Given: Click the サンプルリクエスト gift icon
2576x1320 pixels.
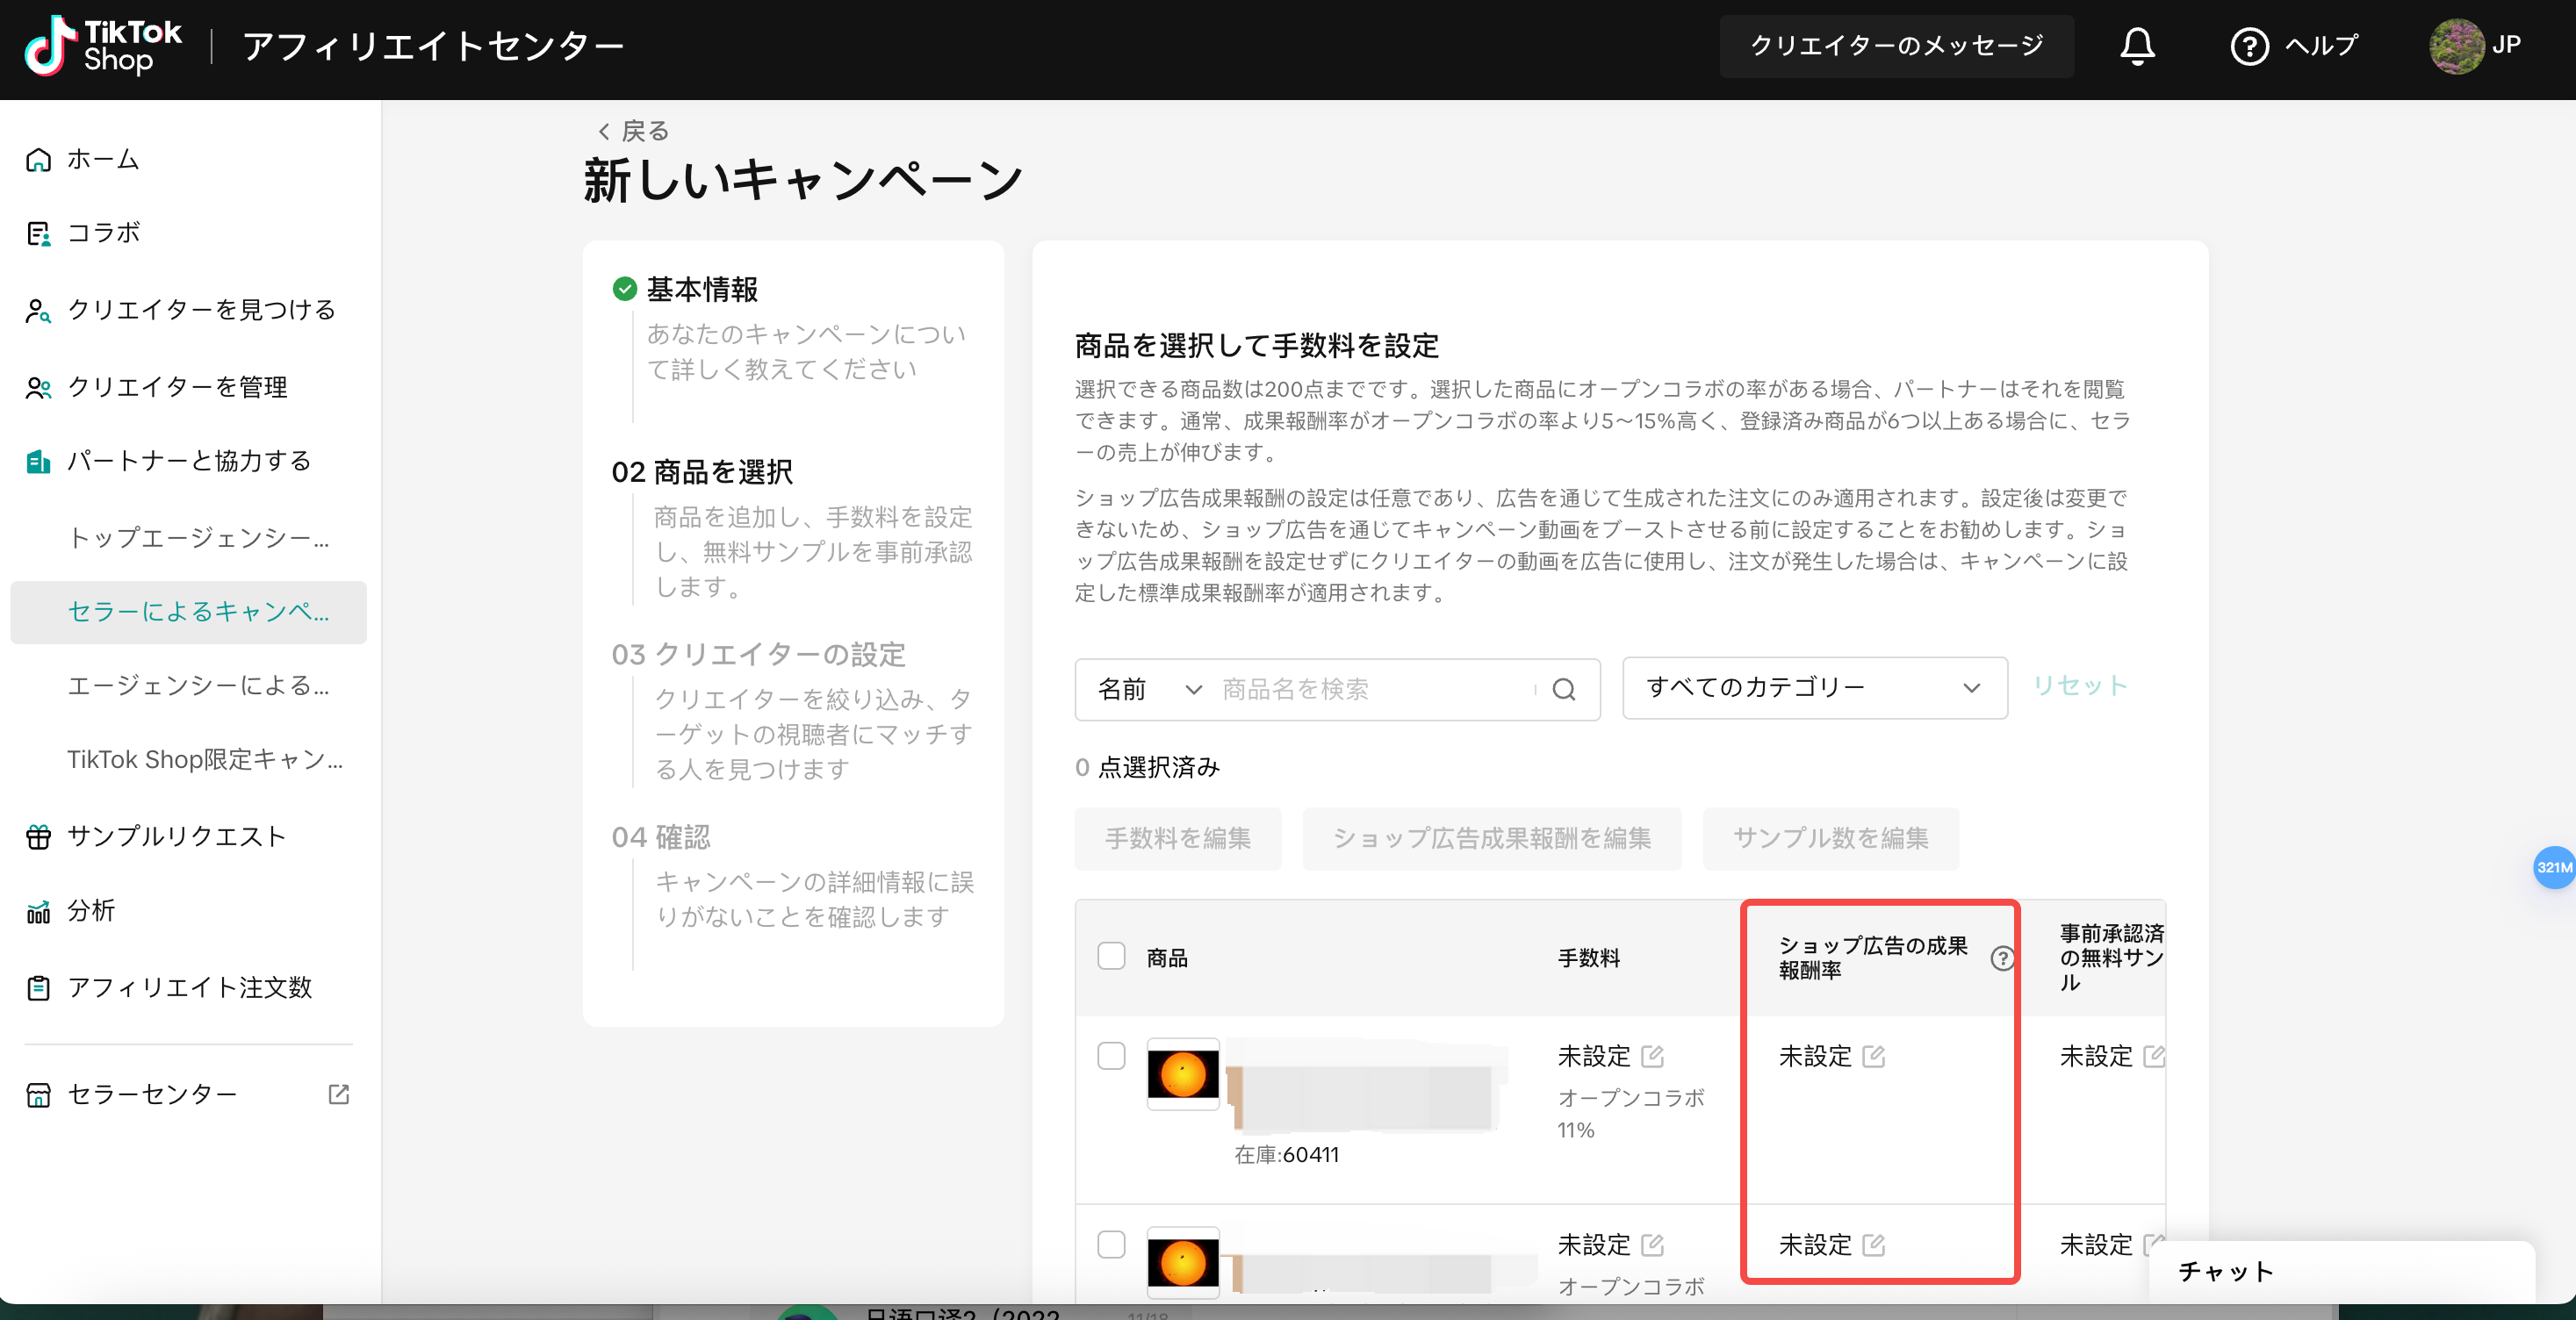Looking at the screenshot, I should [38, 837].
